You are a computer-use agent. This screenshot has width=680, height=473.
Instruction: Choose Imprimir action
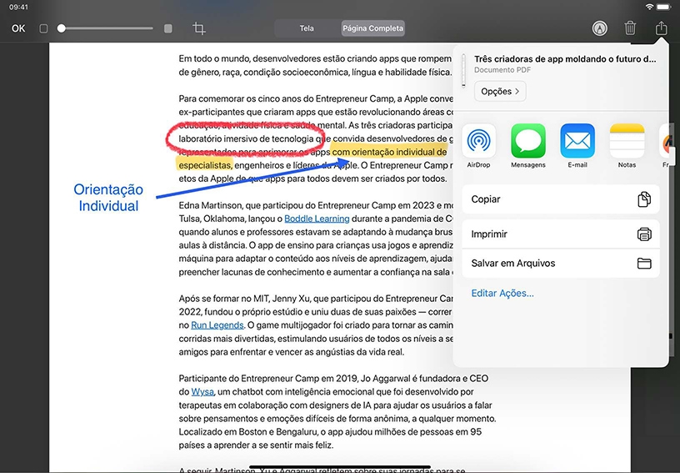561,234
